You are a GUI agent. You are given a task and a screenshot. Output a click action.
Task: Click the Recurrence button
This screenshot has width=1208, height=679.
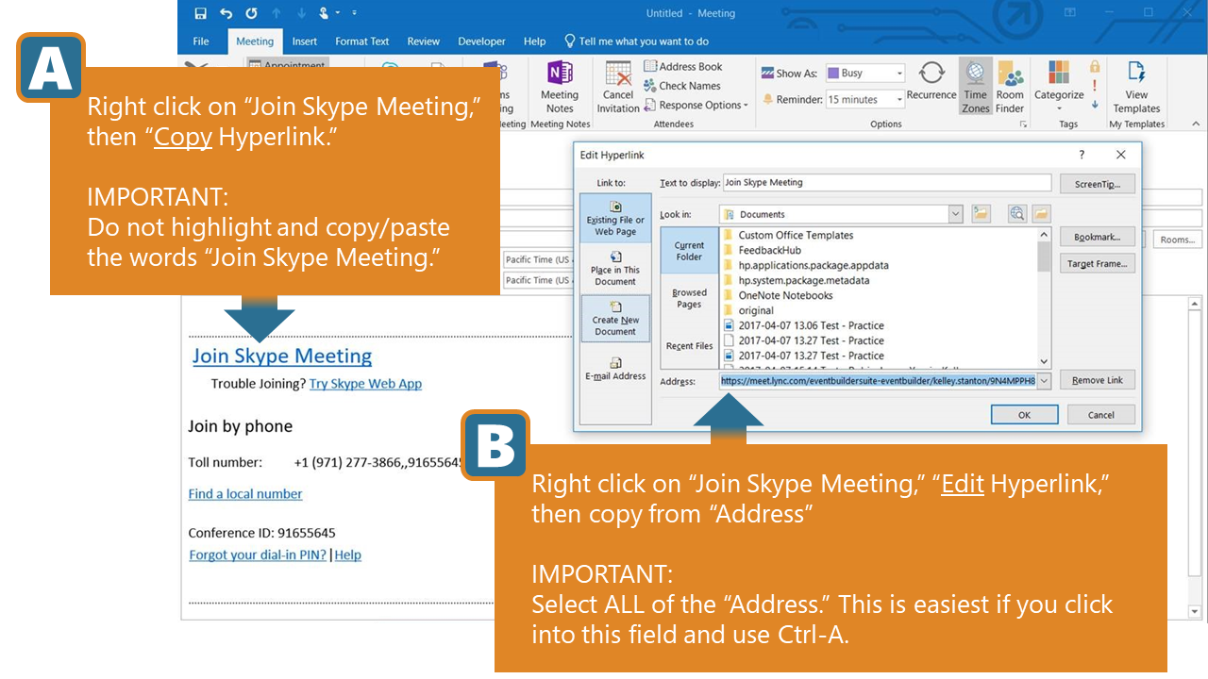point(931,81)
